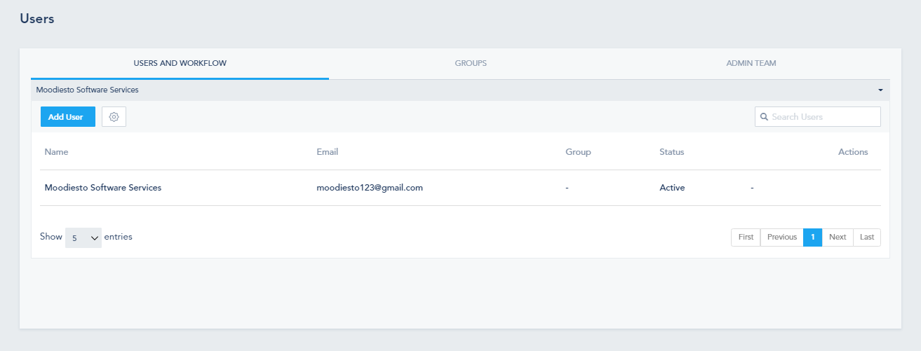The width and height of the screenshot is (921, 351).
Task: Click the Name column header
Action: [57, 152]
